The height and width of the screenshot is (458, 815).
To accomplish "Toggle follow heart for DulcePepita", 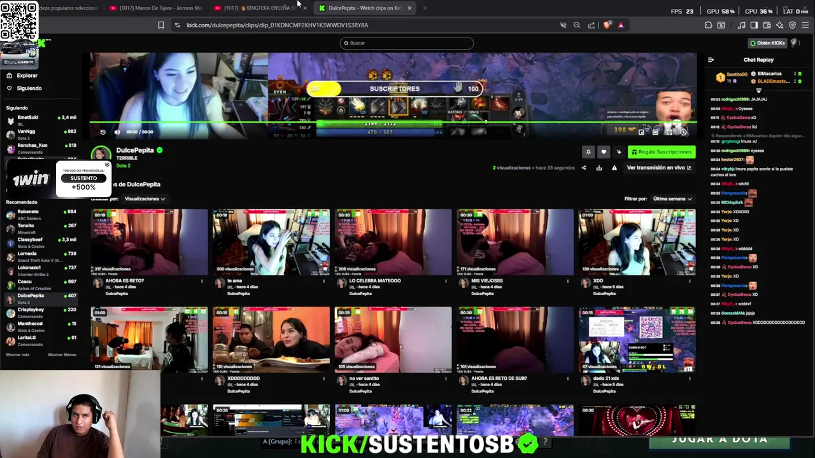I will (604, 152).
